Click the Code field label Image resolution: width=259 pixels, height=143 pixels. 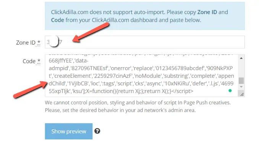pyautogui.click(x=29, y=61)
